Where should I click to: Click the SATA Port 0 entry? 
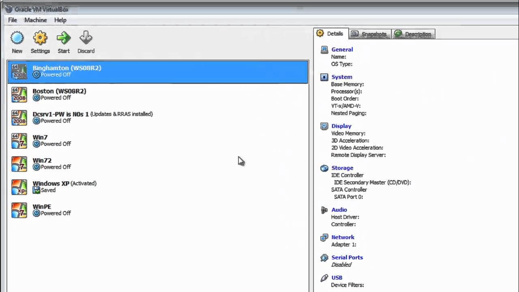348,197
